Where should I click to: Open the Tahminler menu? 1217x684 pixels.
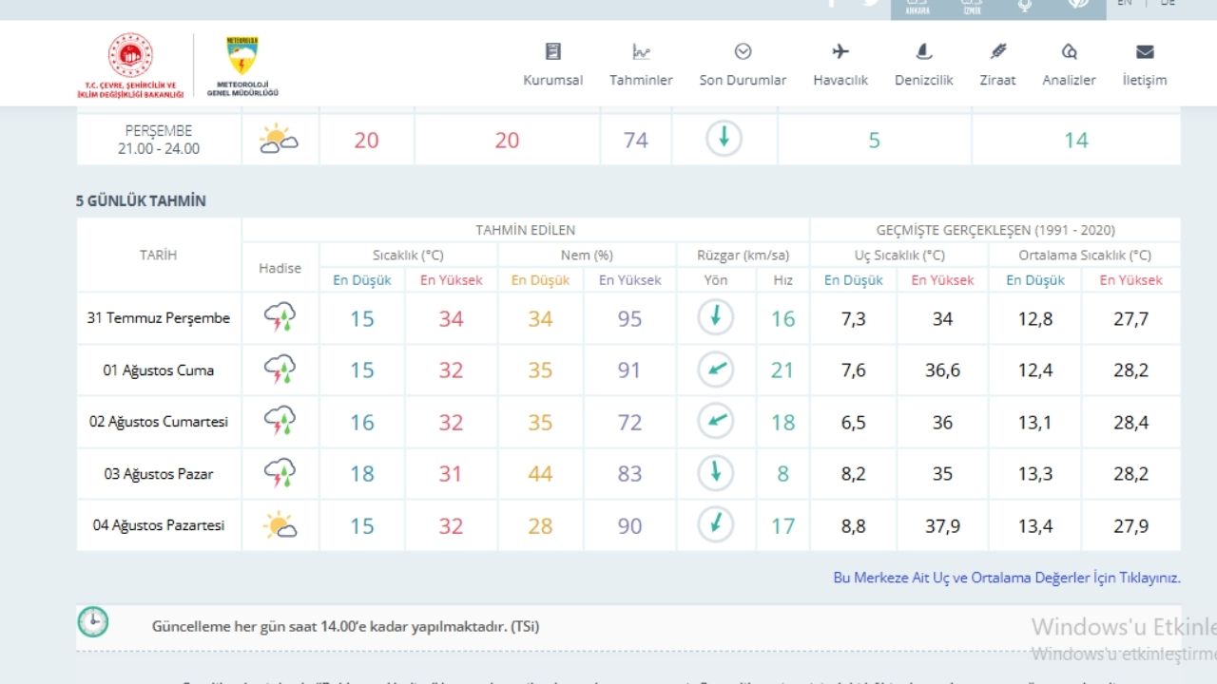tap(641, 65)
